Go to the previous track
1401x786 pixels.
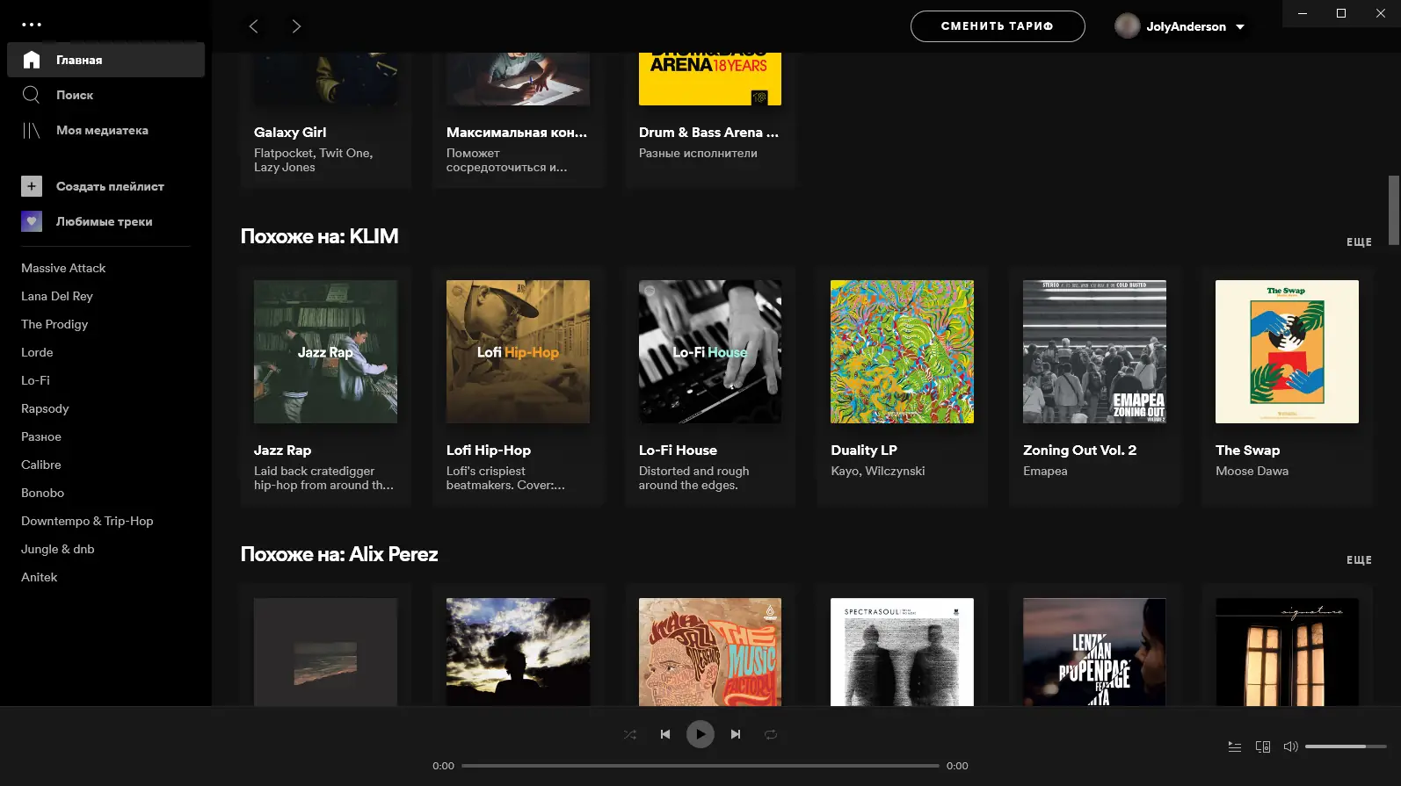(x=665, y=734)
